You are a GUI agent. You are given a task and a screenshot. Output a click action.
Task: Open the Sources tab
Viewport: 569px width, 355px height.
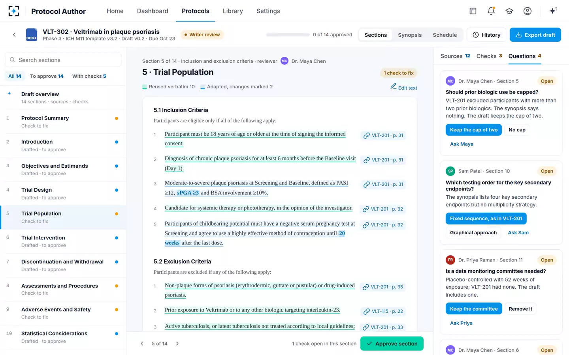pos(455,56)
